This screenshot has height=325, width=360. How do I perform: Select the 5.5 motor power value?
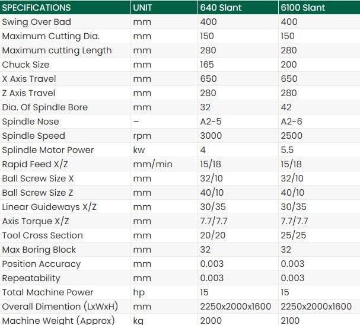287,150
